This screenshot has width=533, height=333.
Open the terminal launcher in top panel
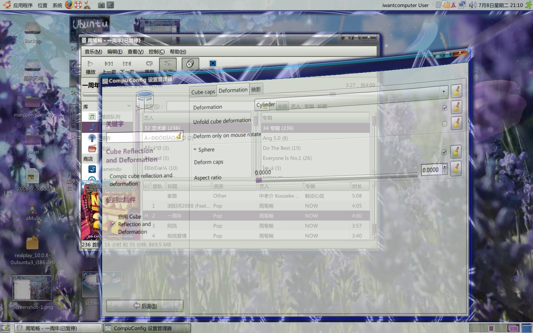click(x=110, y=5)
